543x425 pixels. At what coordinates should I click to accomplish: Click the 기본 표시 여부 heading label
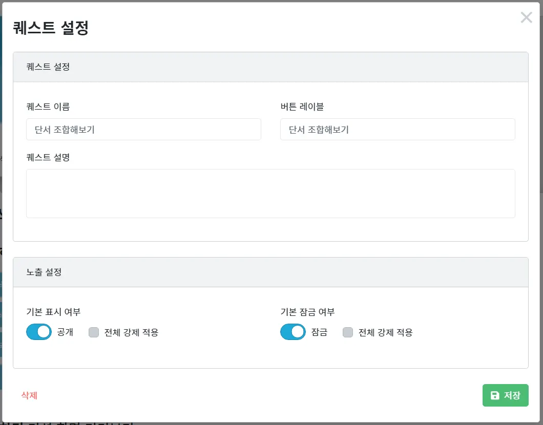point(53,312)
